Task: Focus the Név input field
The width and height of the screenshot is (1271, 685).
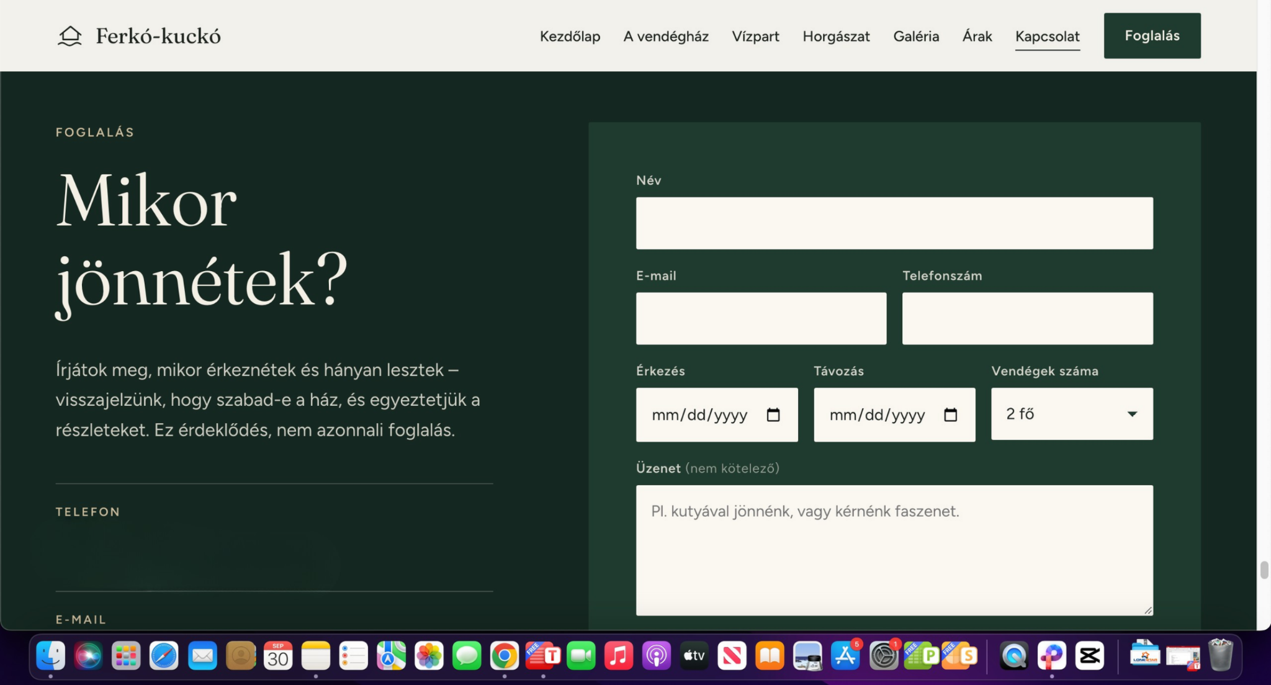Action: pos(894,223)
